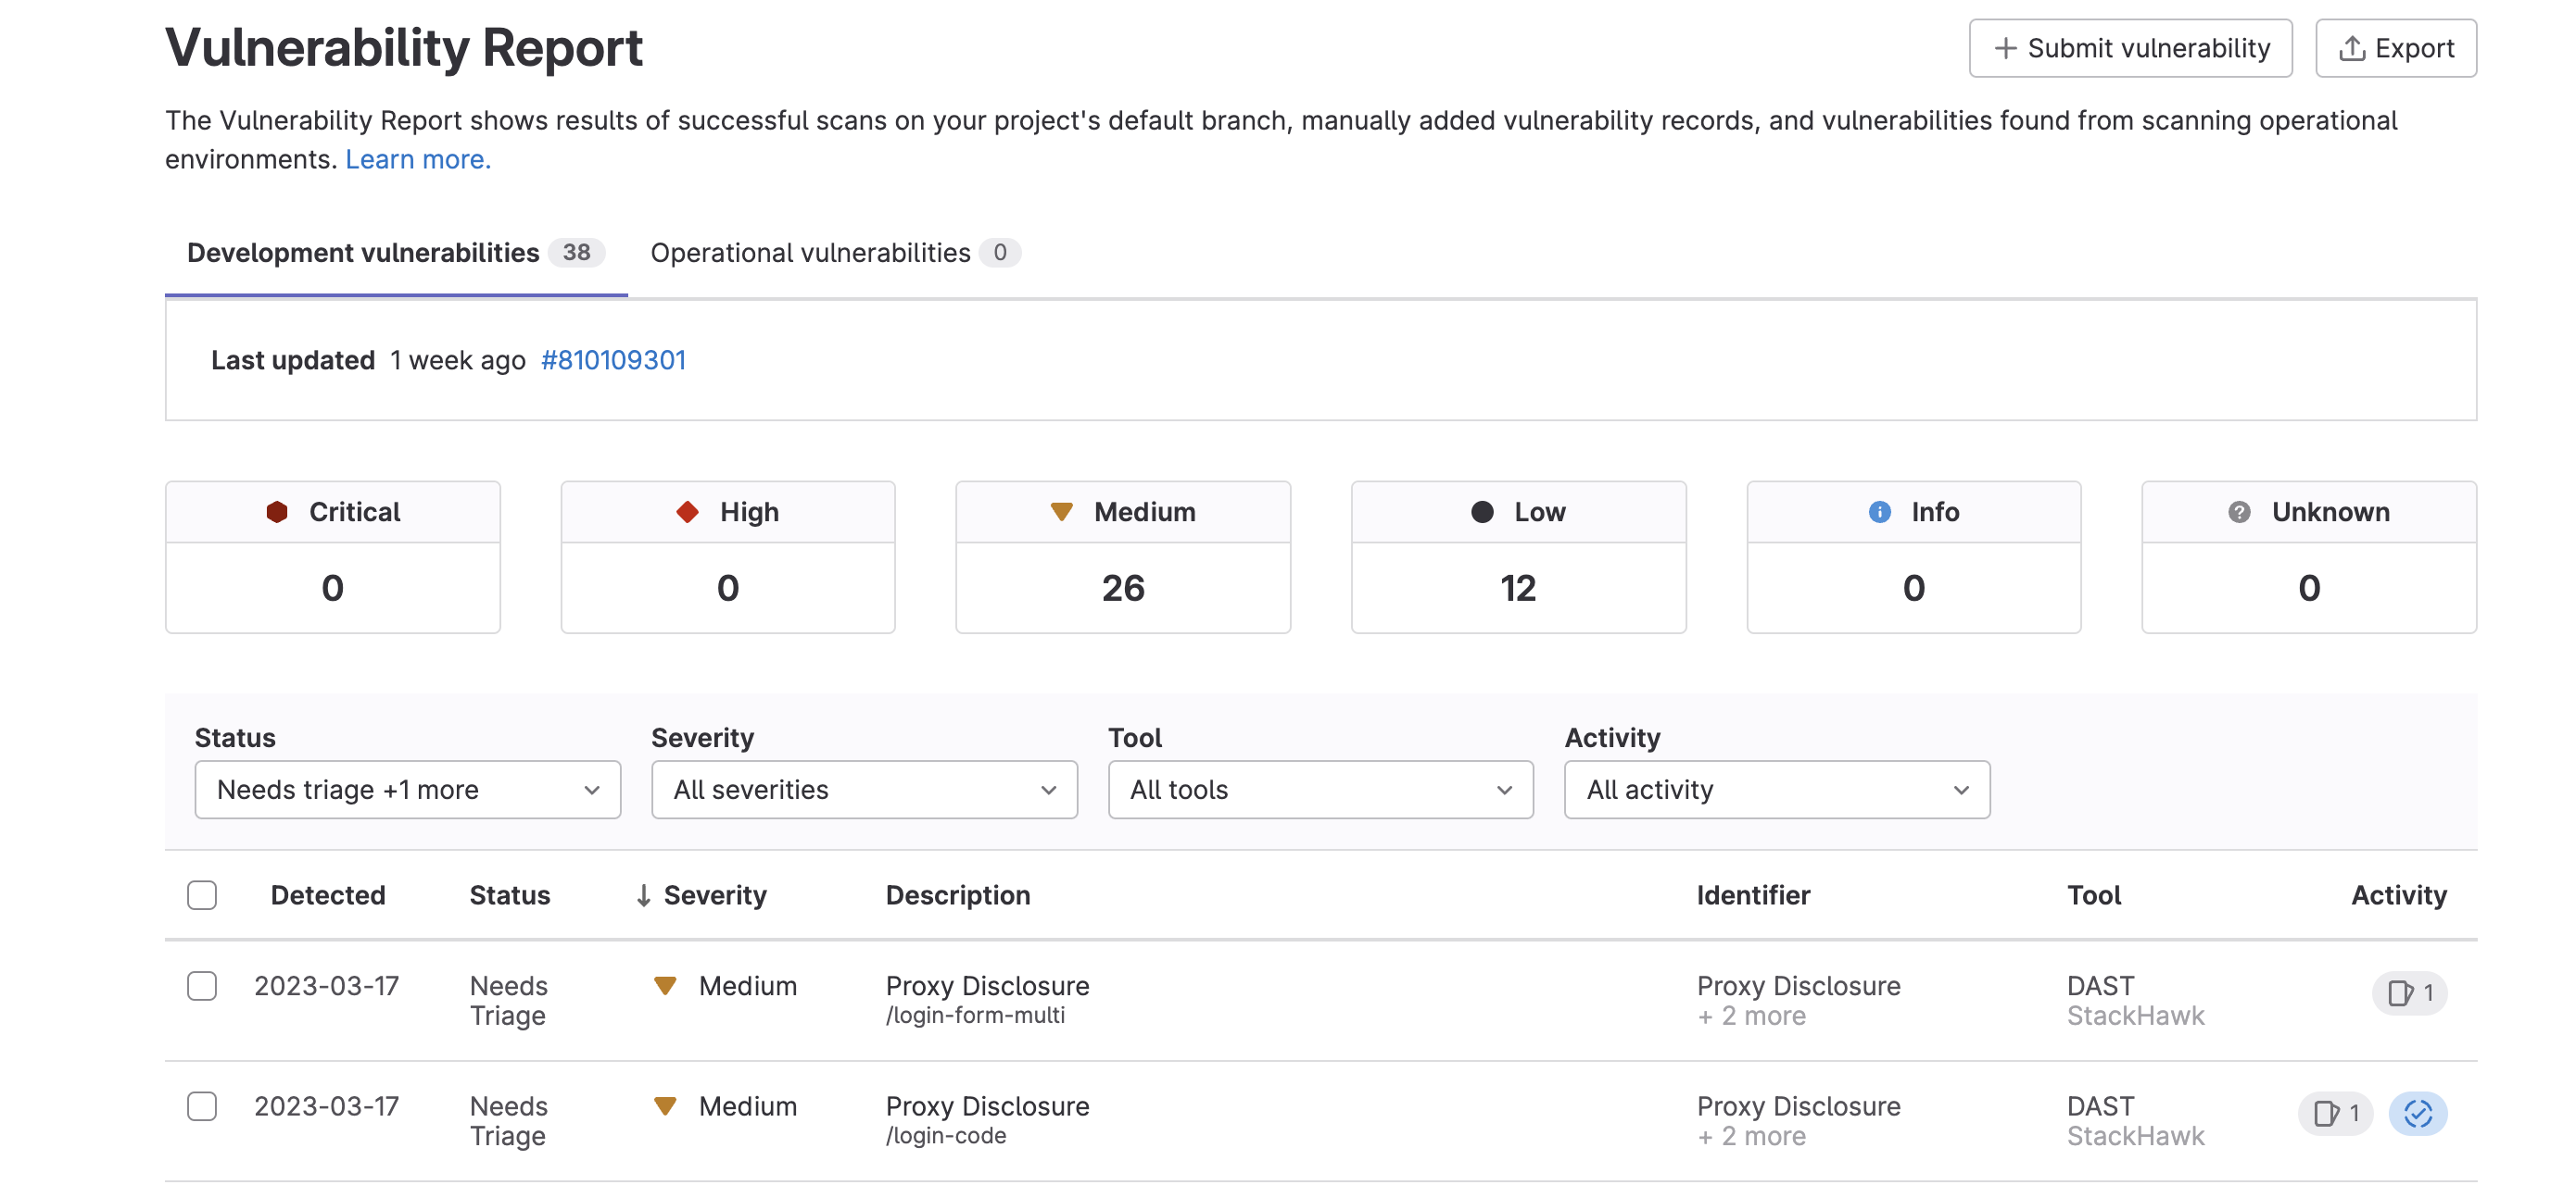Select the checkbox for the login-form-multi vulnerability
2576x1185 pixels.
click(x=202, y=986)
